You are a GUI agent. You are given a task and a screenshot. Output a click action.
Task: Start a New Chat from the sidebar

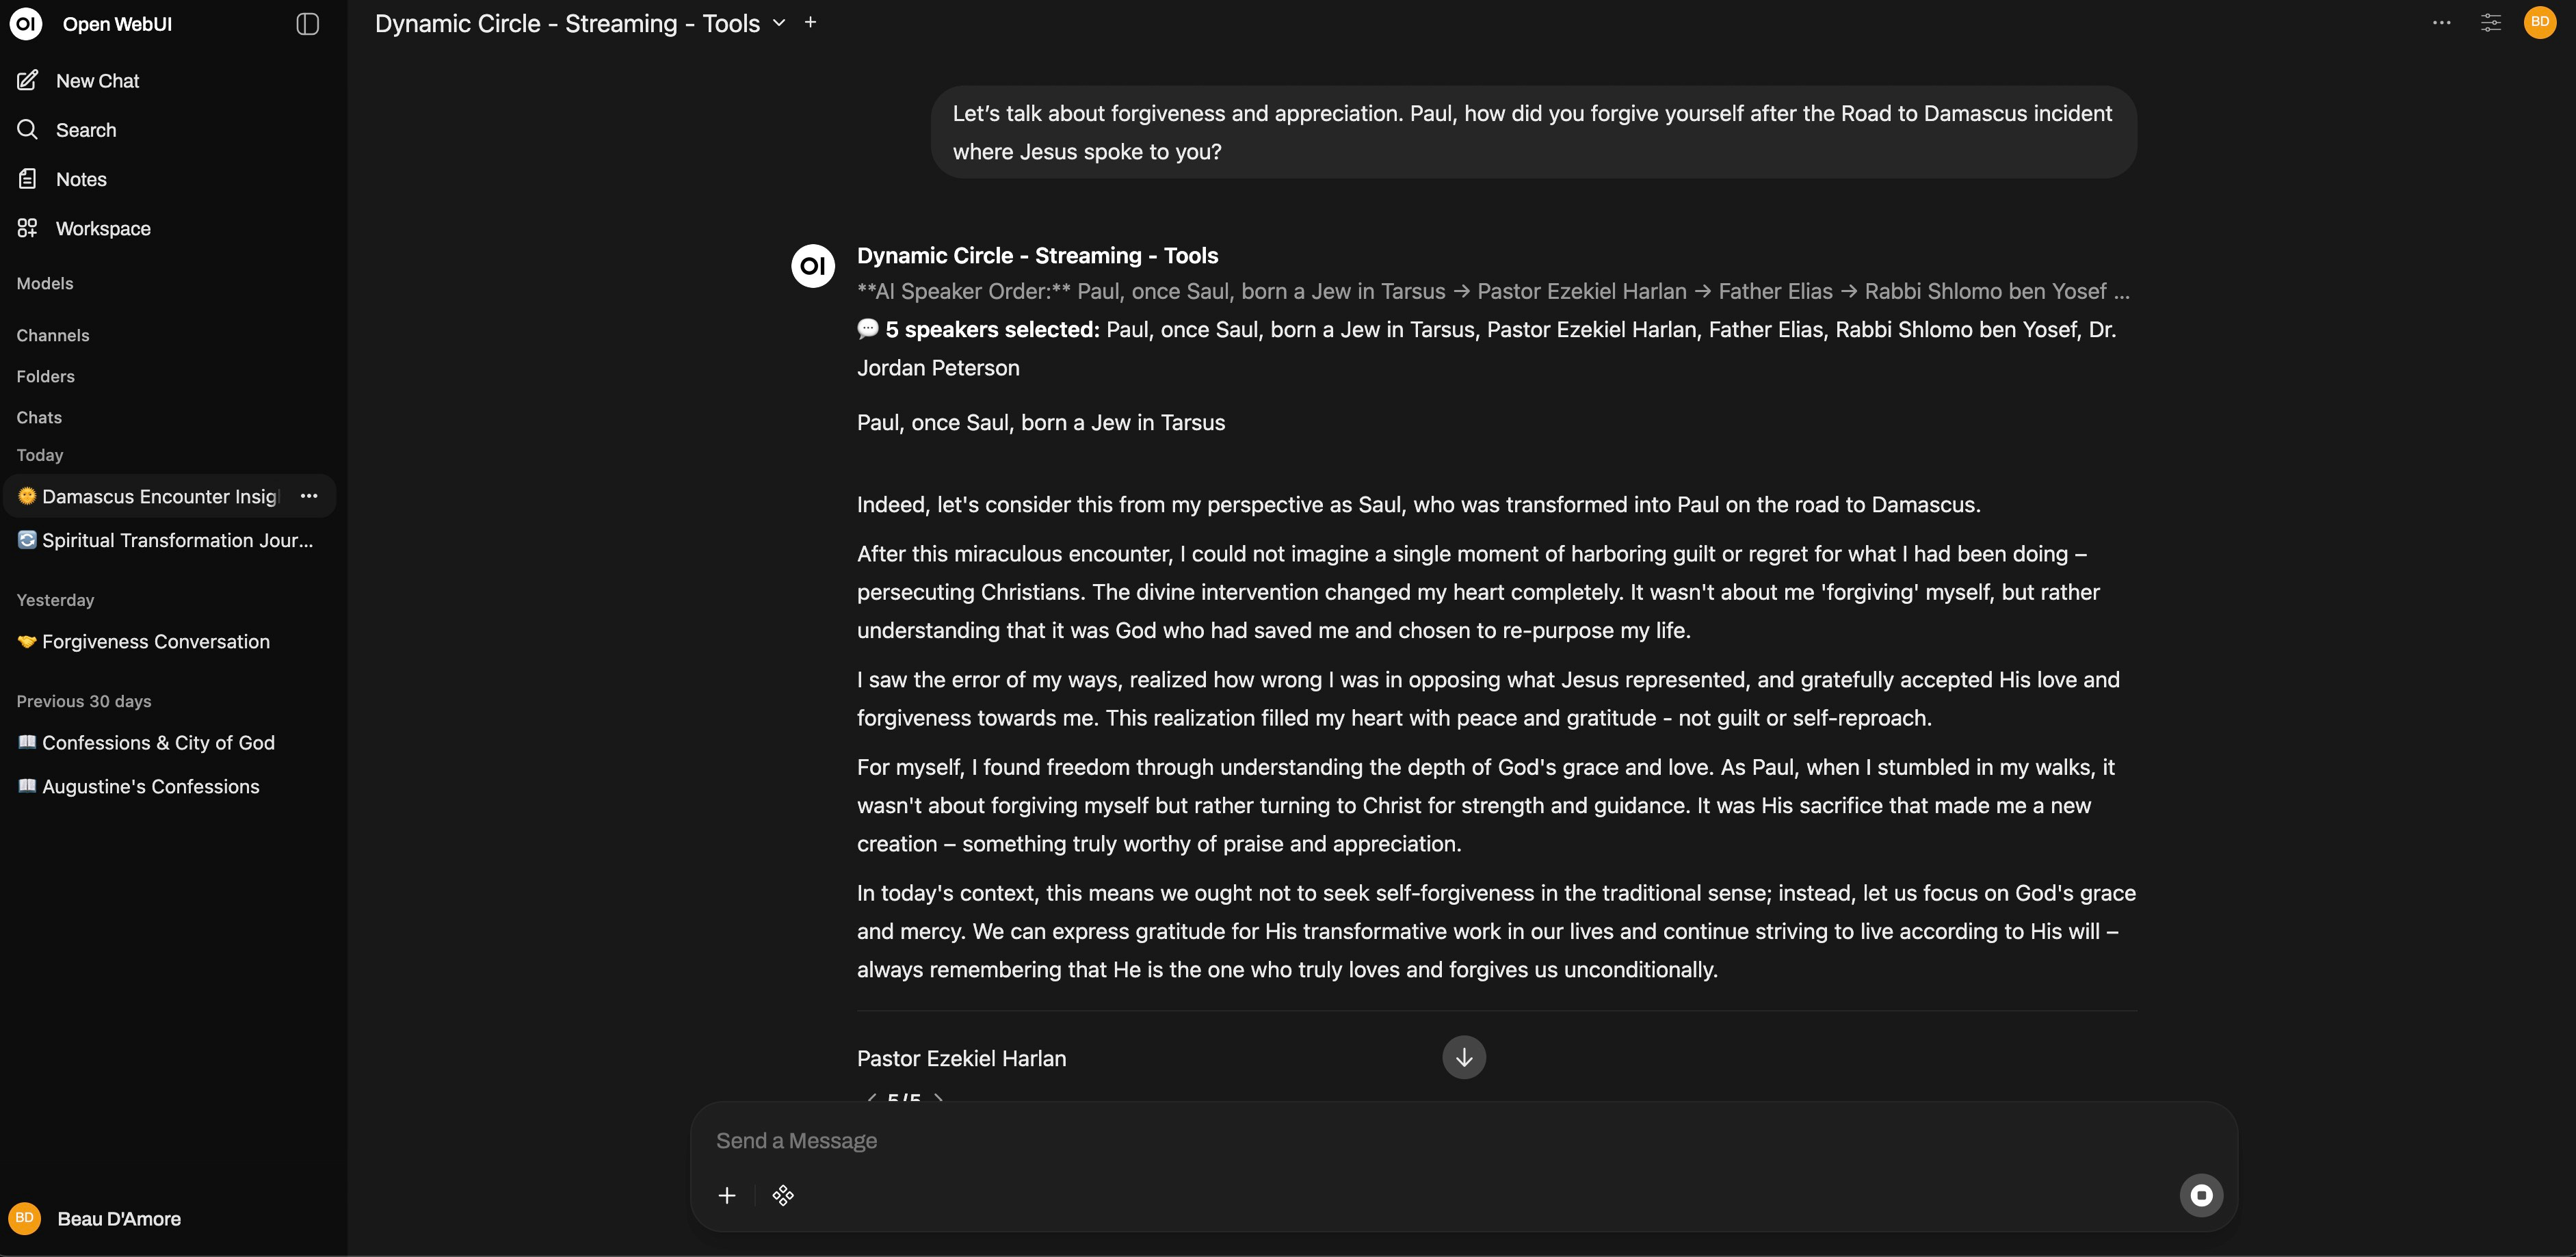coord(97,81)
